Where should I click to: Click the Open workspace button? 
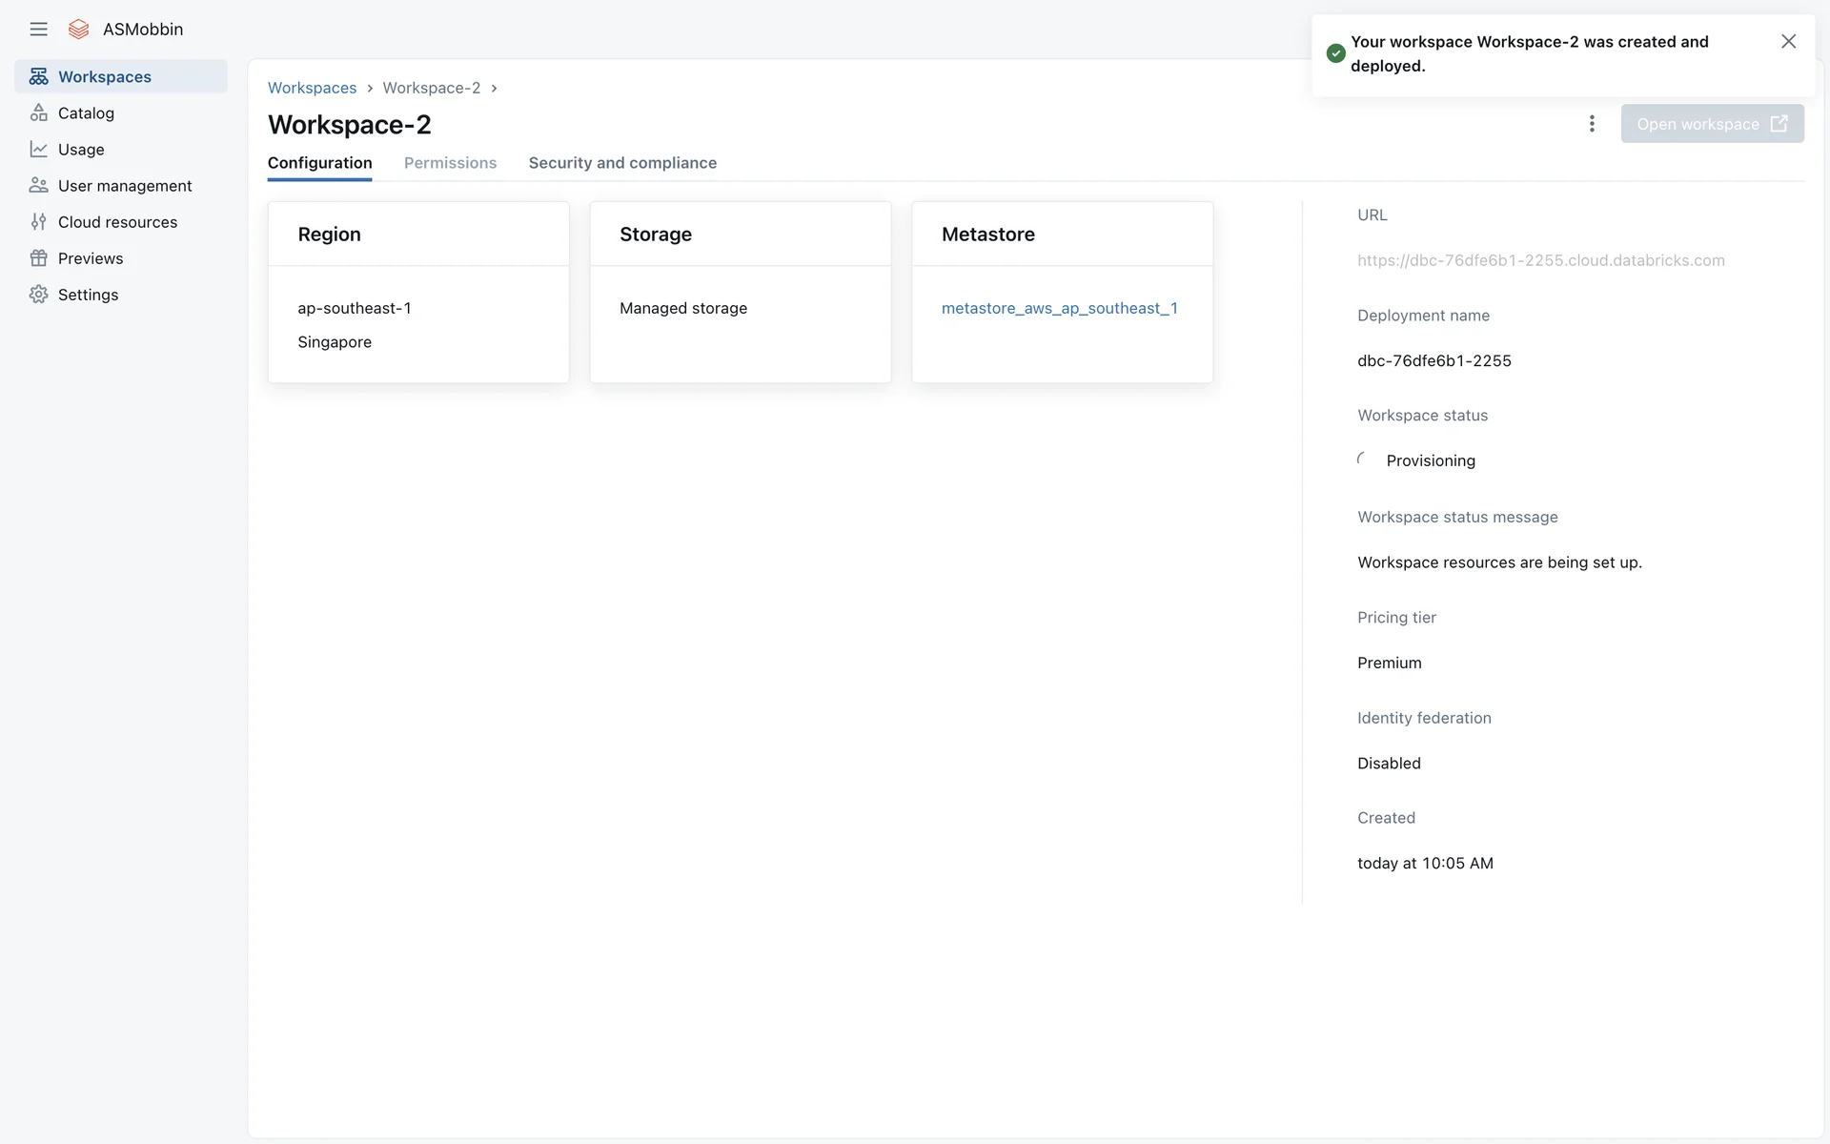click(x=1712, y=124)
